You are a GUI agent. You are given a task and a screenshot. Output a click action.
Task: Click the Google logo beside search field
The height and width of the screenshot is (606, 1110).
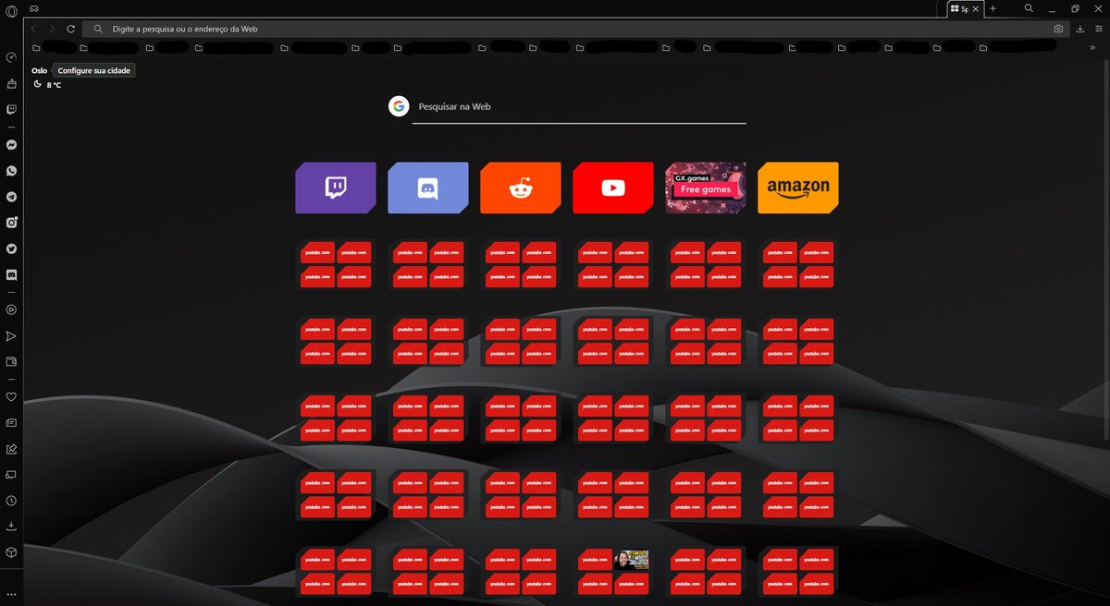click(x=399, y=106)
